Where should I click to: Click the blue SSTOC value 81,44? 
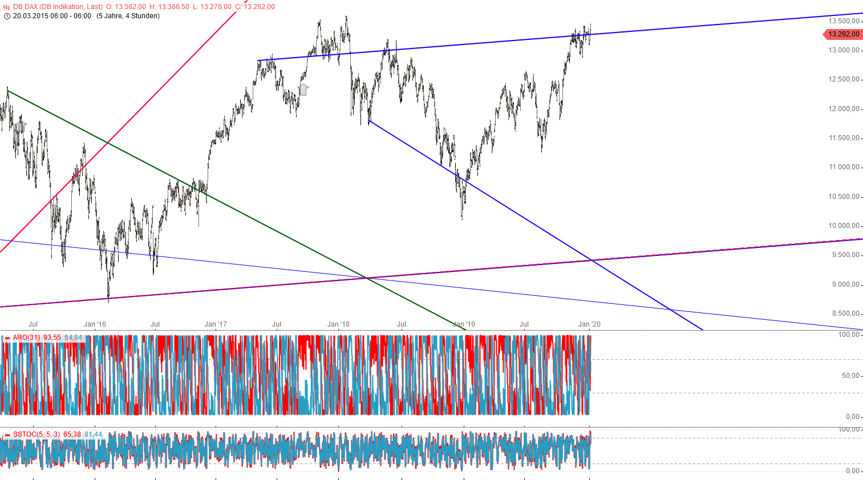click(93, 434)
